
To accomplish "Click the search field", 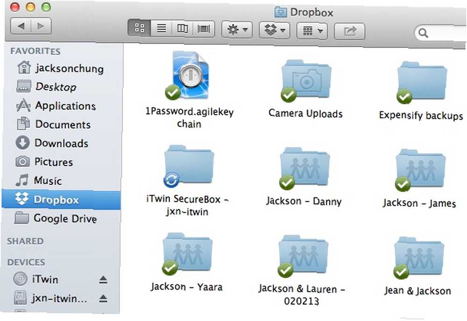I will click(x=440, y=33).
